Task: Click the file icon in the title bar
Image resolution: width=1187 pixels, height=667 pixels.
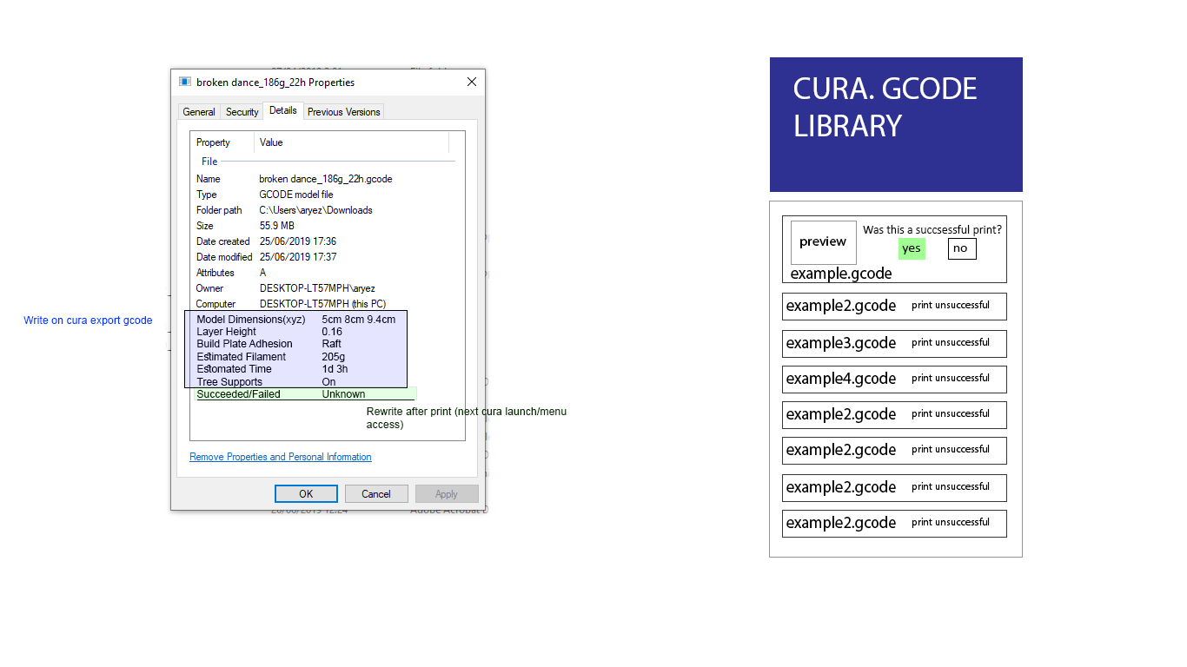Action: (184, 82)
